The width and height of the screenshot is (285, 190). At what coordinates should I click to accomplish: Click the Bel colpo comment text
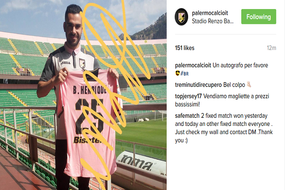(234, 85)
